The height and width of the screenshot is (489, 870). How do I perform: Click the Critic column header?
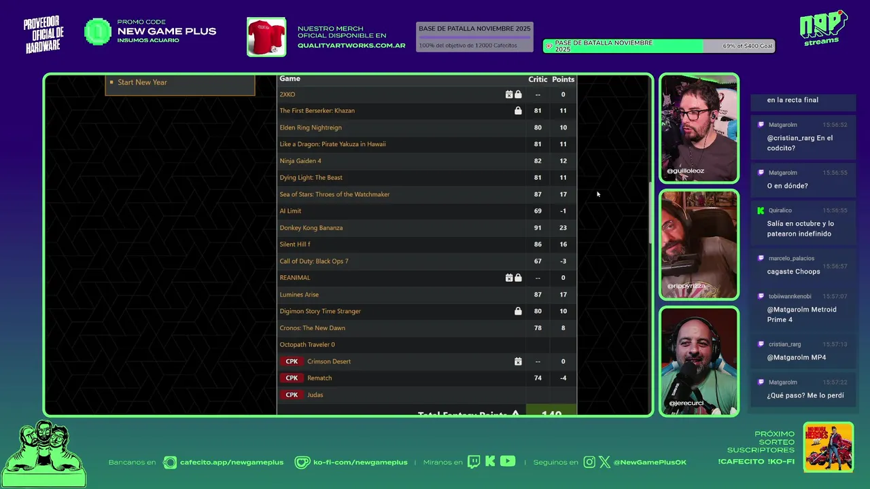click(x=538, y=79)
